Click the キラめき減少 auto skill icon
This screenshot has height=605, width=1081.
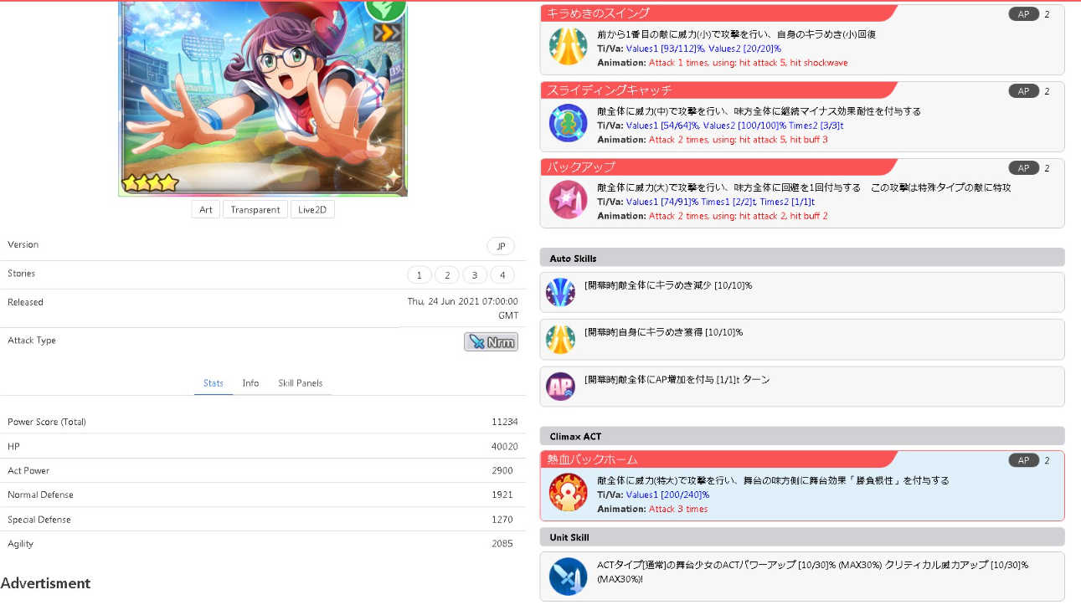pos(560,292)
